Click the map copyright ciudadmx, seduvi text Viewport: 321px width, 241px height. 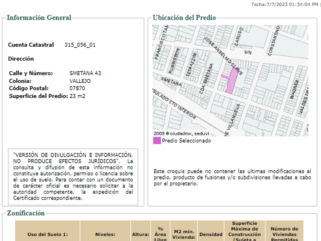click(182, 134)
